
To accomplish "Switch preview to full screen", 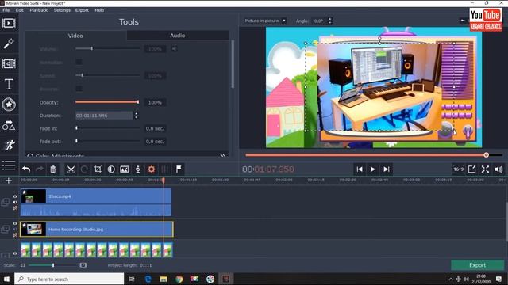I will tap(485, 169).
